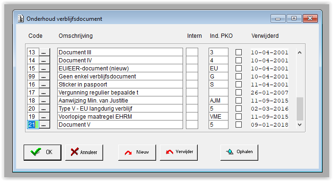The image size is (333, 181).
Task: Click the document icon in title bar
Action: 21,18
